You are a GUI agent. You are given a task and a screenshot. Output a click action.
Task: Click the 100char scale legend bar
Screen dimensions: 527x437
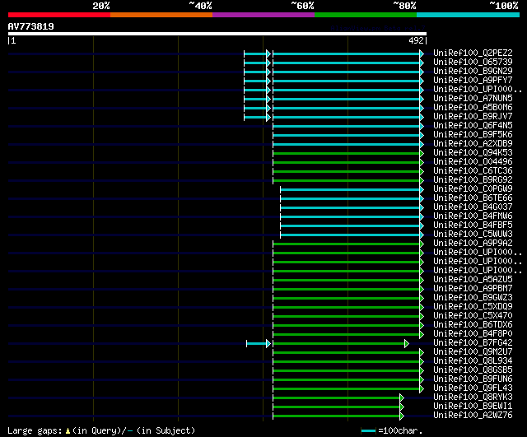368,430
